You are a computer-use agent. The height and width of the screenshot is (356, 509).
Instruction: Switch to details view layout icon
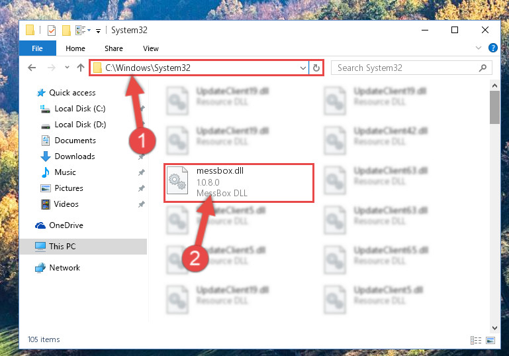(x=475, y=340)
